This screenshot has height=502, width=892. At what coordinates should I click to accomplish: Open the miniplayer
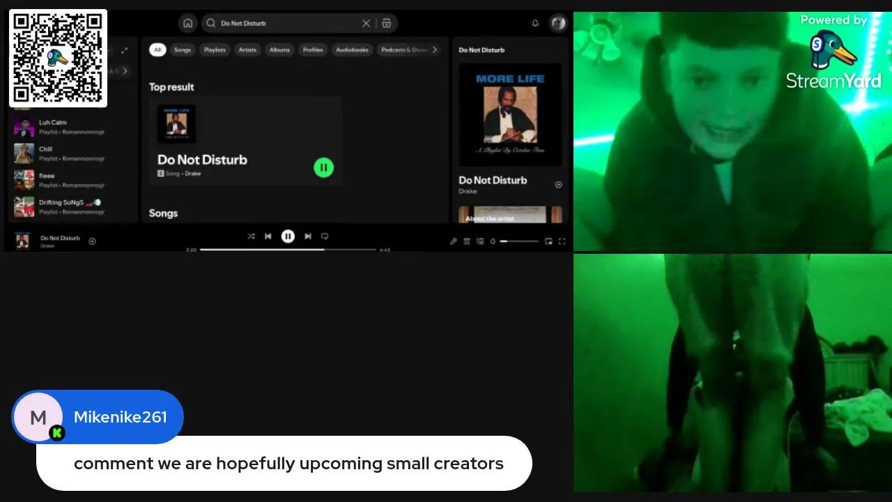click(x=548, y=241)
